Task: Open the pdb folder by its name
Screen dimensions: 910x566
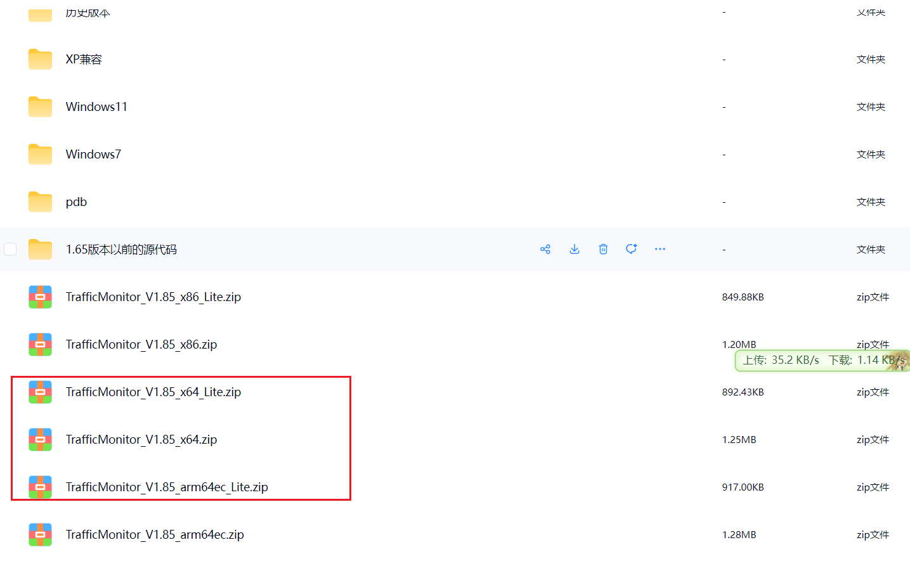Action: [x=76, y=202]
